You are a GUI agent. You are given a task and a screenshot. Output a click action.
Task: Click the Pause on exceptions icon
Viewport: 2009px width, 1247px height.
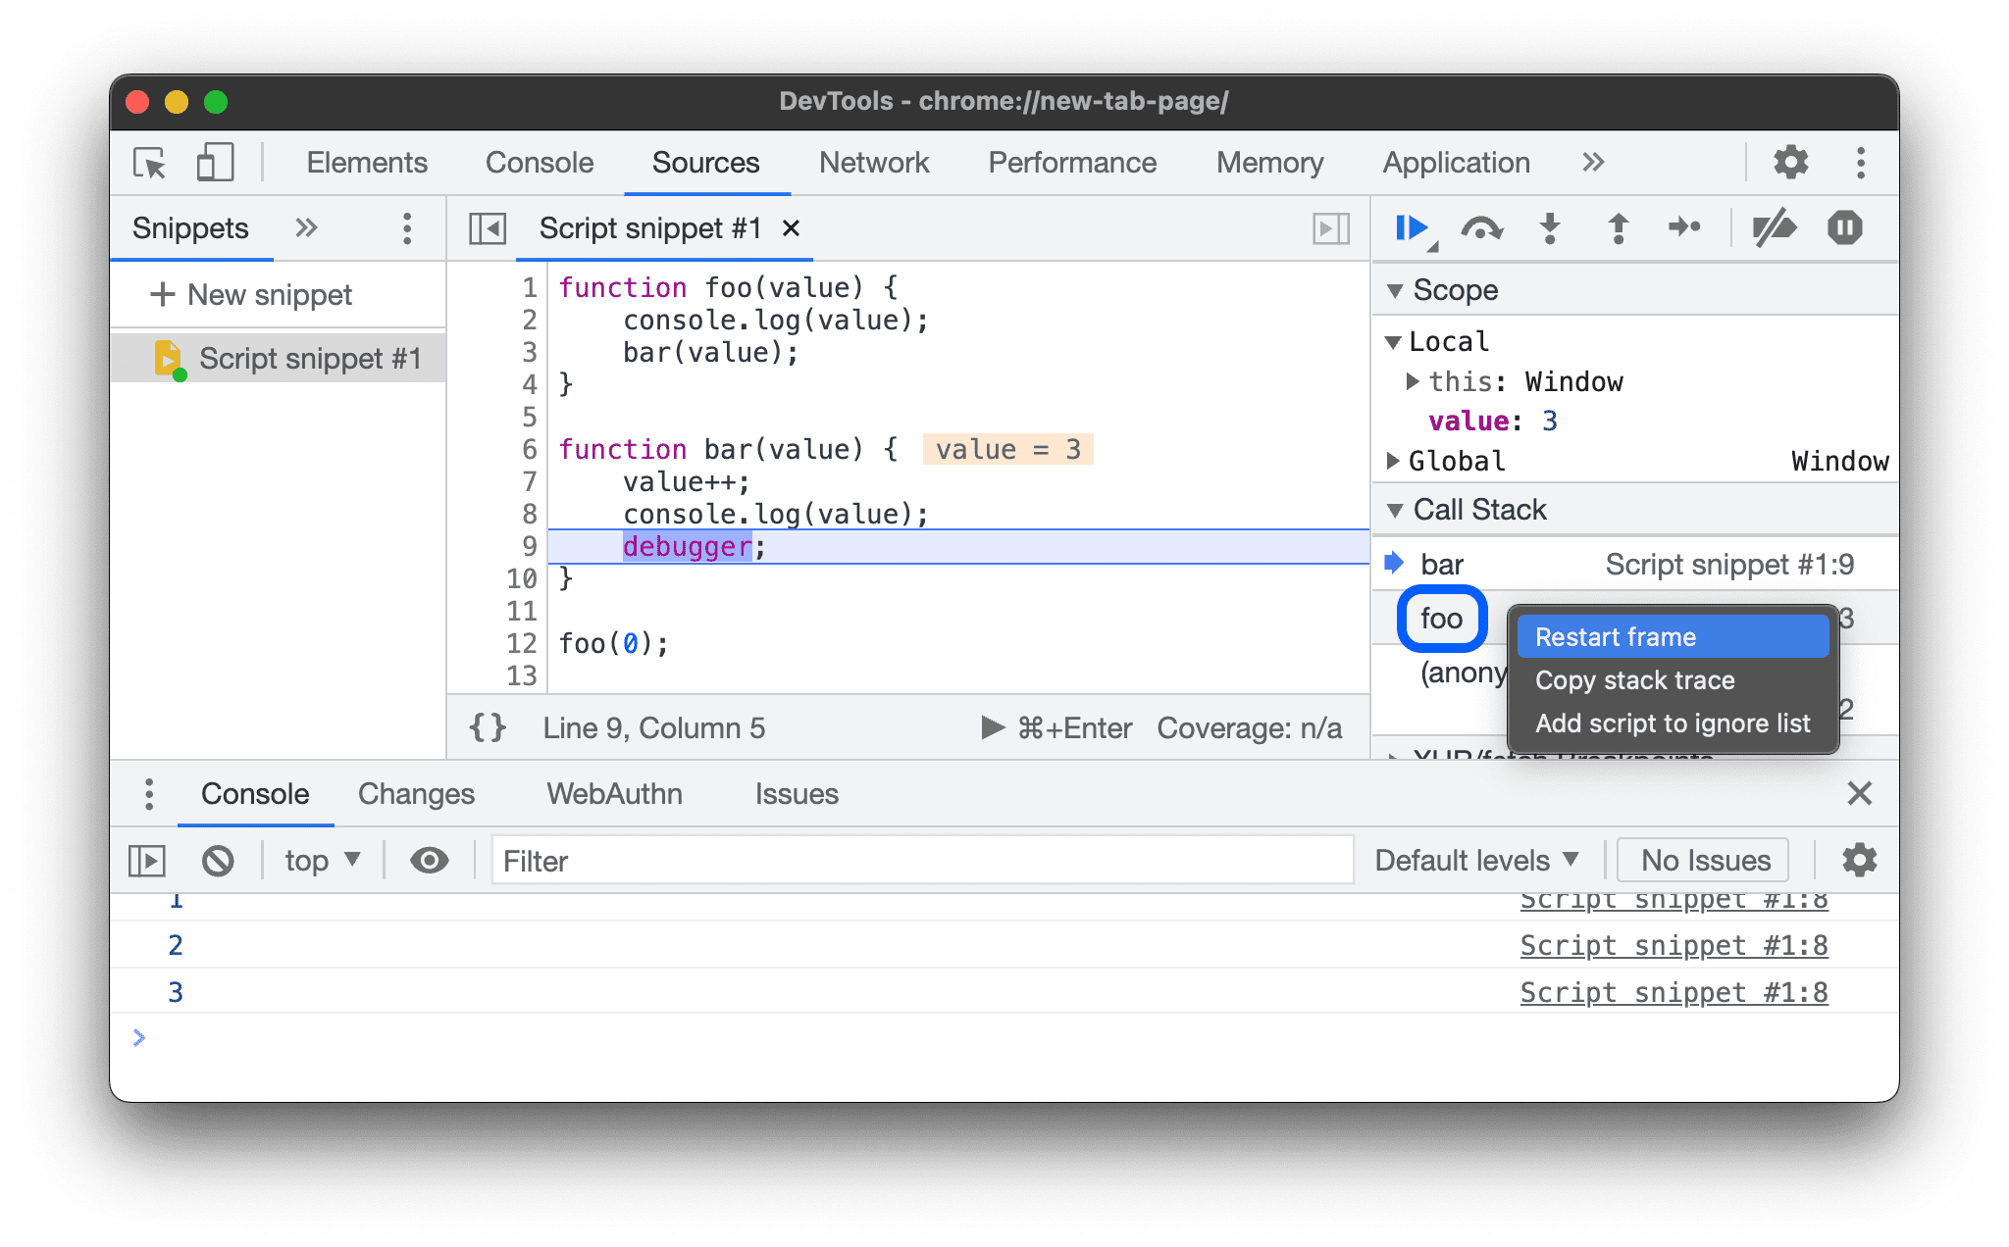coord(1846,229)
